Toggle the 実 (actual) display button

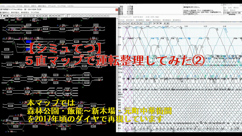[161, 23]
